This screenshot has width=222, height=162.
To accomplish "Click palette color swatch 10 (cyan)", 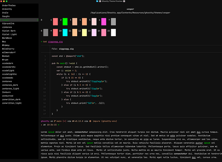I will (x=65, y=33).
